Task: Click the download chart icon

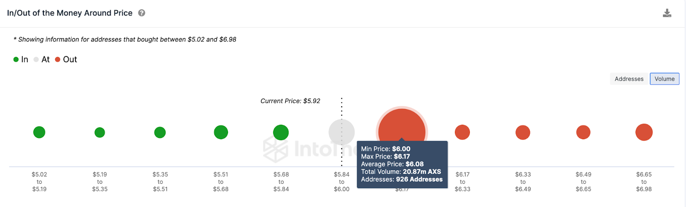Action: click(x=667, y=13)
